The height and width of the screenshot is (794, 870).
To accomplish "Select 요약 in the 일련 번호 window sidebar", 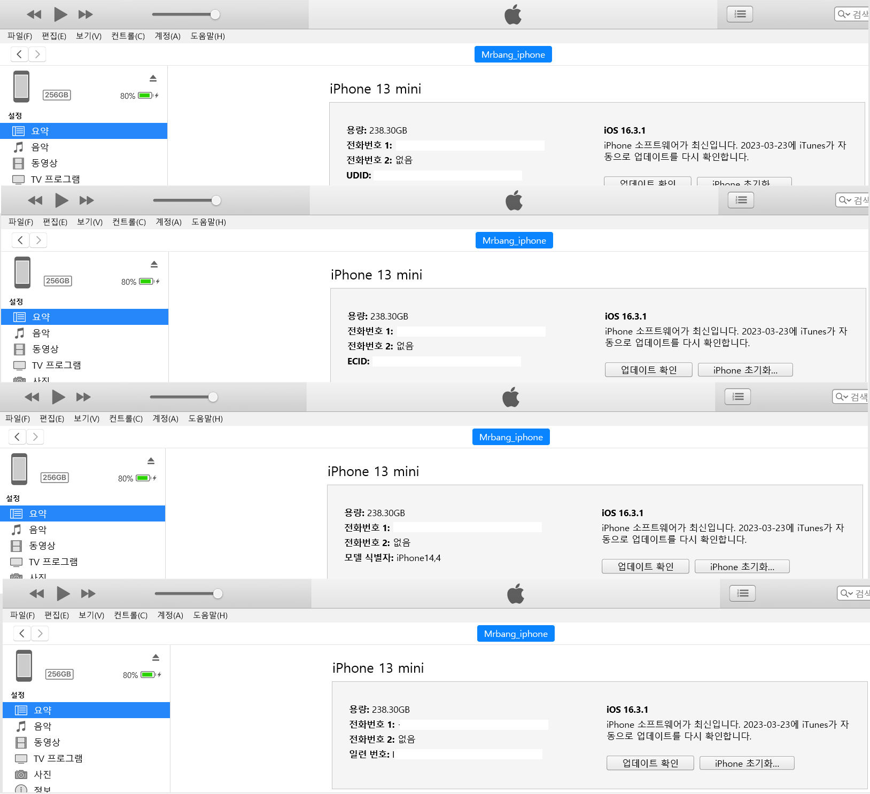I will pyautogui.click(x=86, y=710).
